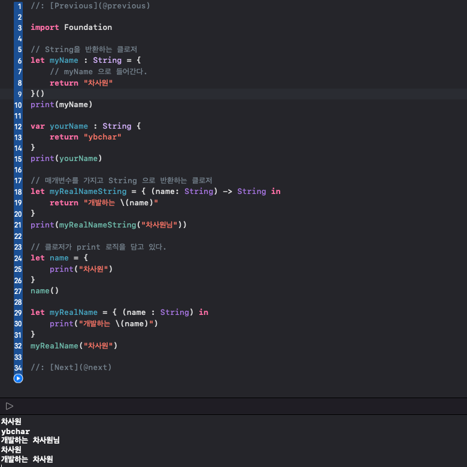
Task: Click the String type annotation on line 6
Action: click(107, 60)
